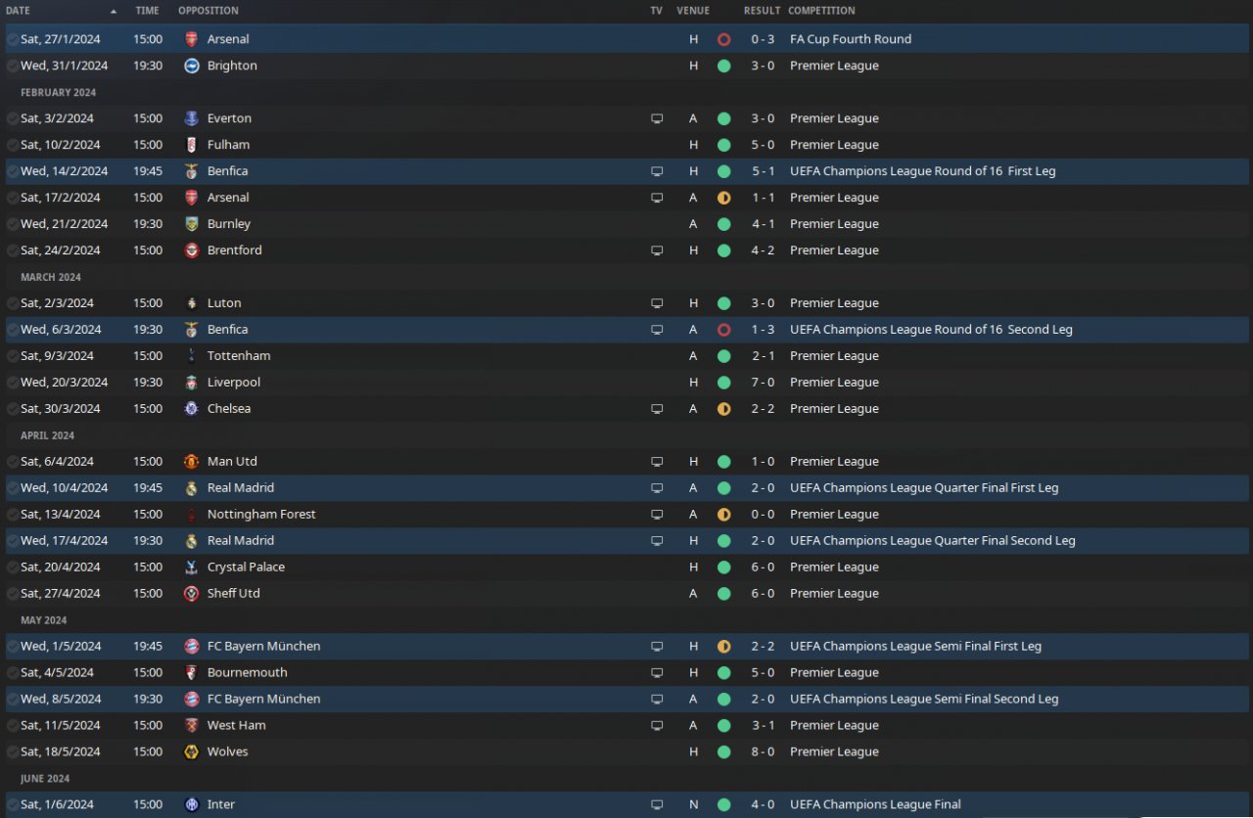Click the Date column sort arrow
The width and height of the screenshot is (1253, 818).
[114, 11]
